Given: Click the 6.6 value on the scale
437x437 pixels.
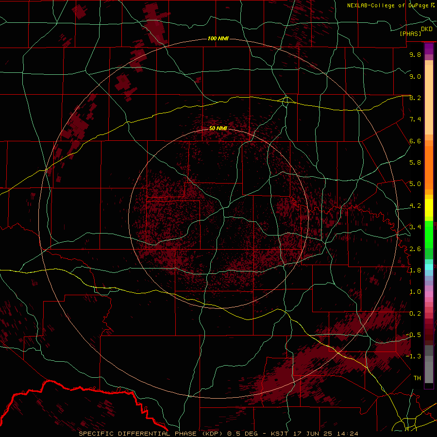Looking at the screenshot, I should [x=415, y=141].
